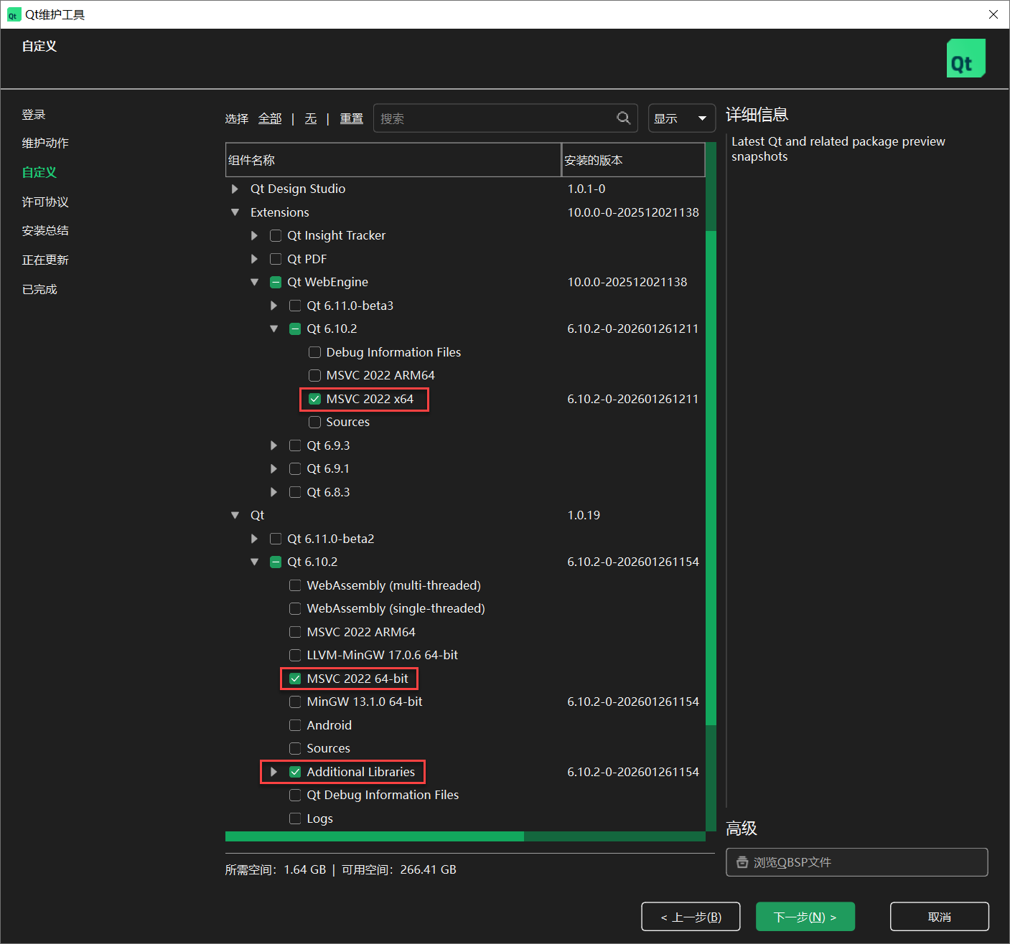Go to the 已完成 step

coord(39,289)
